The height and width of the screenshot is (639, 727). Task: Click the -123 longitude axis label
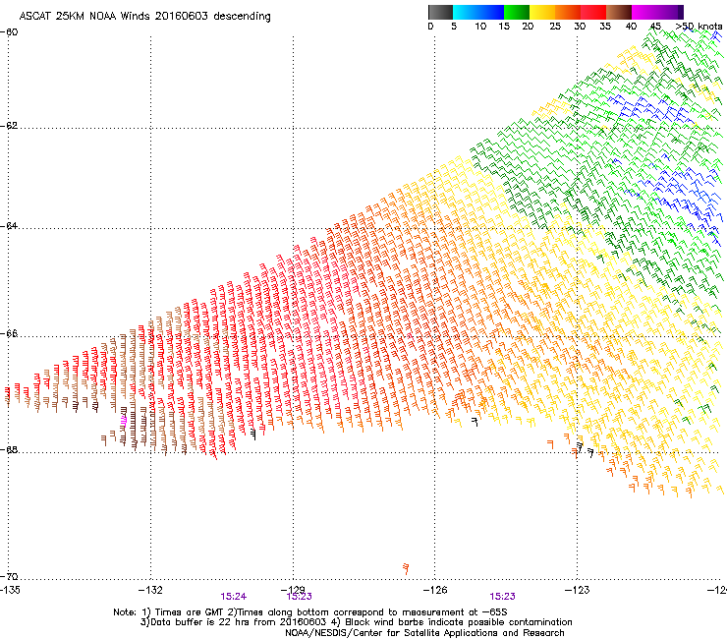tap(578, 590)
